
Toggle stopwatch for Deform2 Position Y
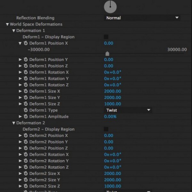tap(26, 142)
